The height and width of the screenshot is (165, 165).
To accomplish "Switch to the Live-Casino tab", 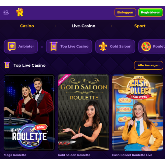I will (83, 26).
